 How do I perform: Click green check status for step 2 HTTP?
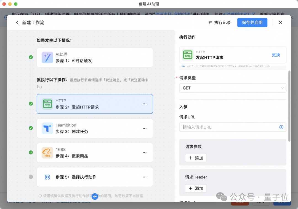[31, 104]
